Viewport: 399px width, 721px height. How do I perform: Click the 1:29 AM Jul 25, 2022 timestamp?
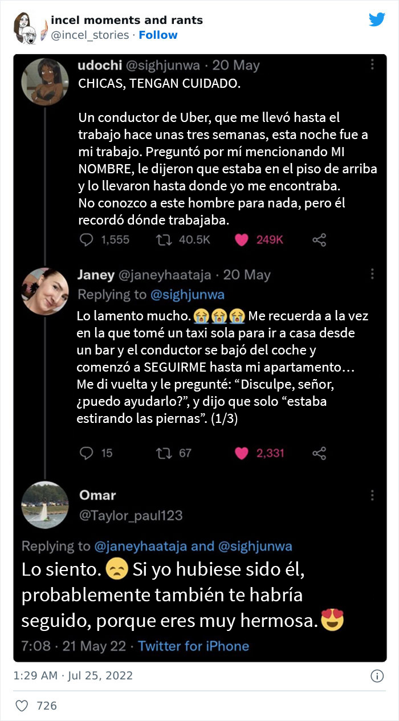(x=73, y=675)
